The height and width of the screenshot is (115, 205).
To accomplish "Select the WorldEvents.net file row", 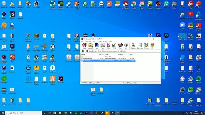I will [108, 59].
